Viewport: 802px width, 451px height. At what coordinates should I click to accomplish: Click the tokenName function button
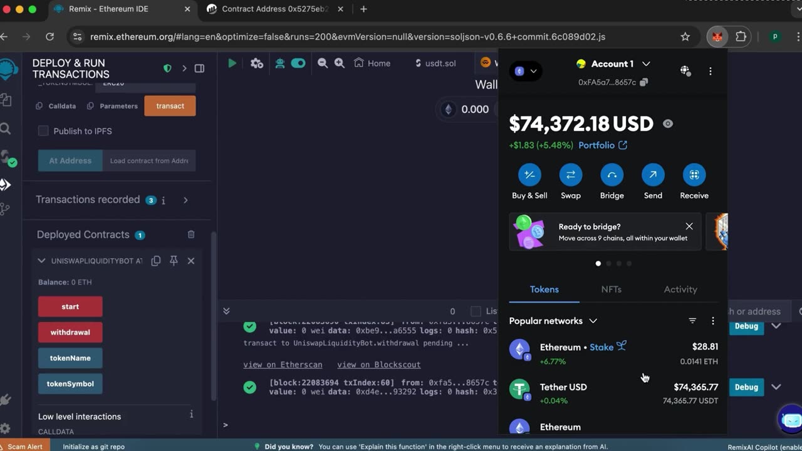(70, 358)
